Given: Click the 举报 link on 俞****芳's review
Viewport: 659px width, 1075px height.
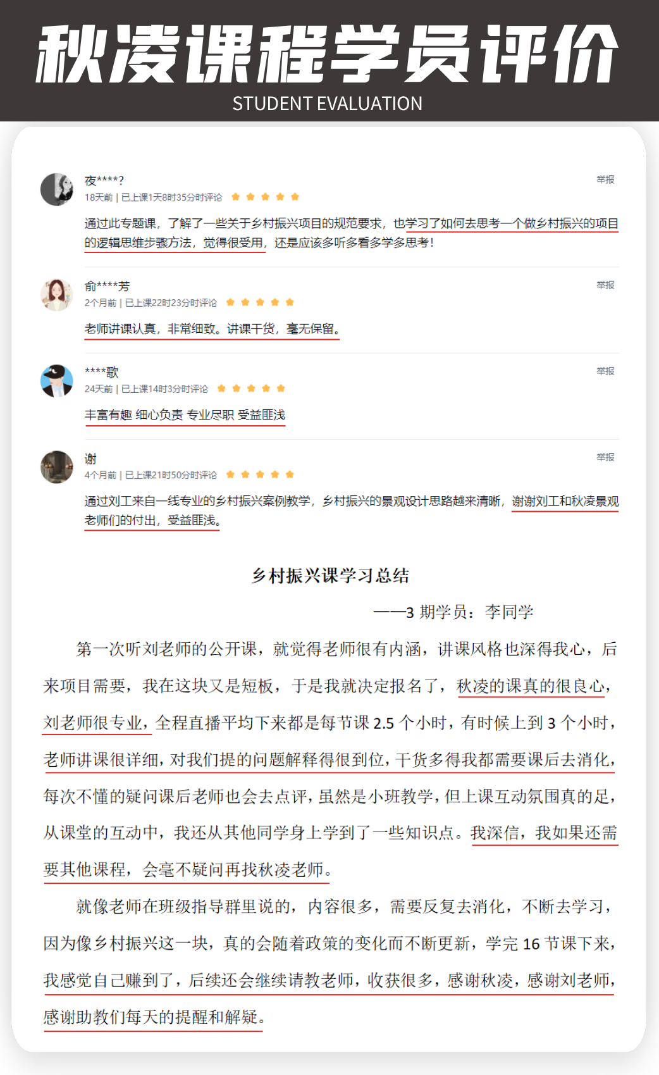Looking at the screenshot, I should tap(605, 285).
